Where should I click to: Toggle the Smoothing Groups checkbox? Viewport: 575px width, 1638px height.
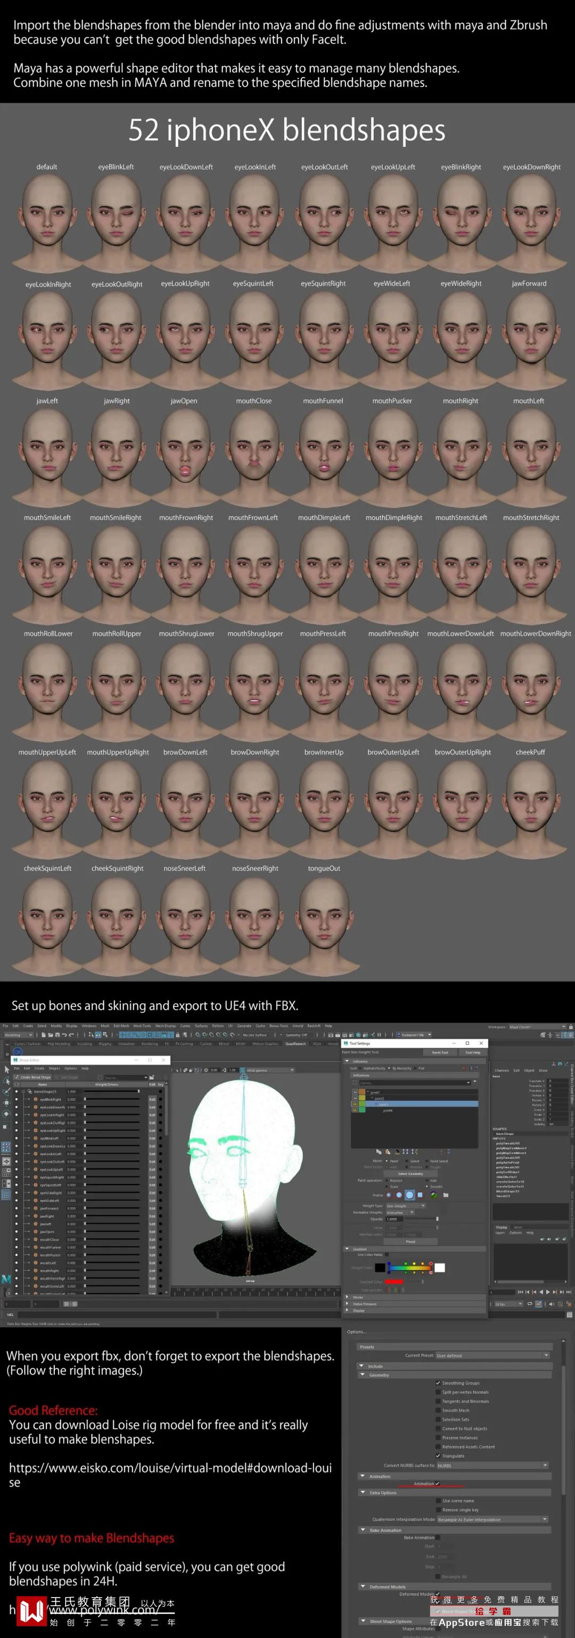pyautogui.click(x=438, y=1383)
